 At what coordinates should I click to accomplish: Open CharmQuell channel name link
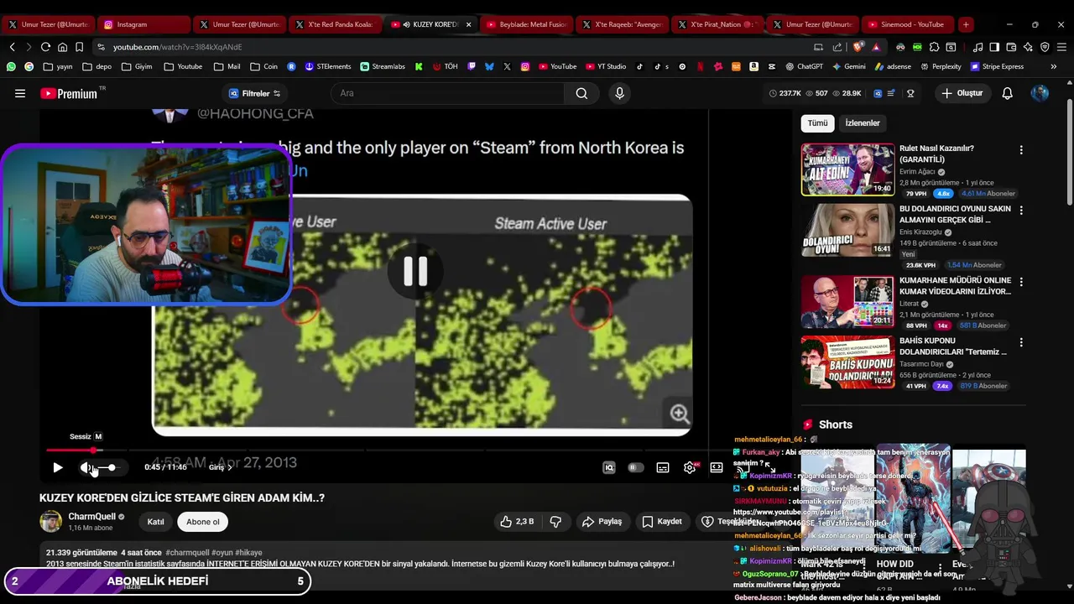point(91,517)
